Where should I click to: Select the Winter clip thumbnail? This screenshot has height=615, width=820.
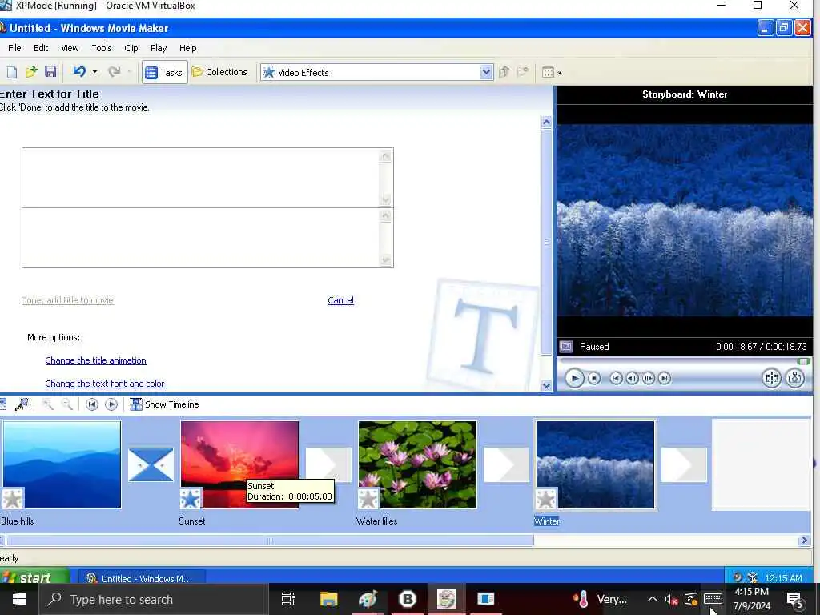click(x=595, y=464)
